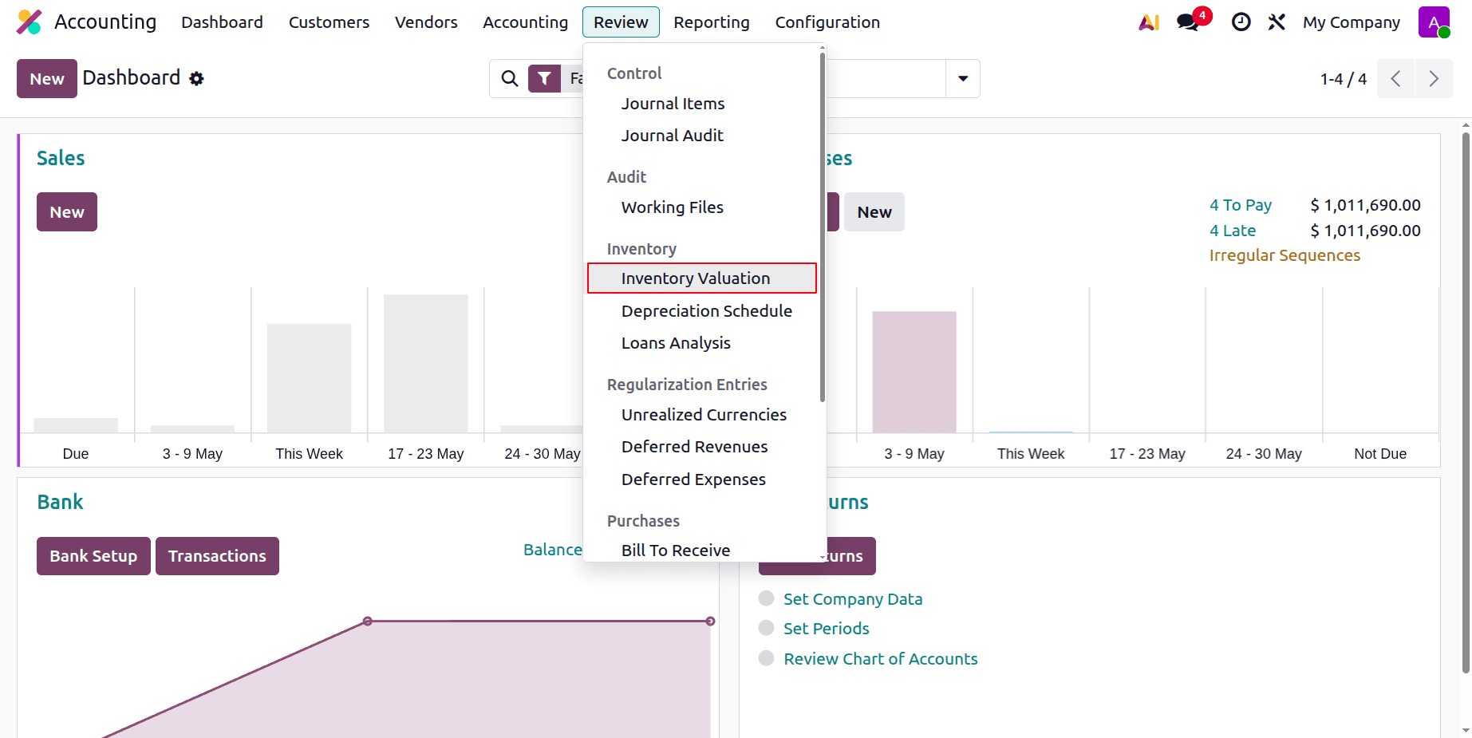Click the Review menu scrollbar
This screenshot has height=738, width=1472.
pyautogui.click(x=822, y=227)
